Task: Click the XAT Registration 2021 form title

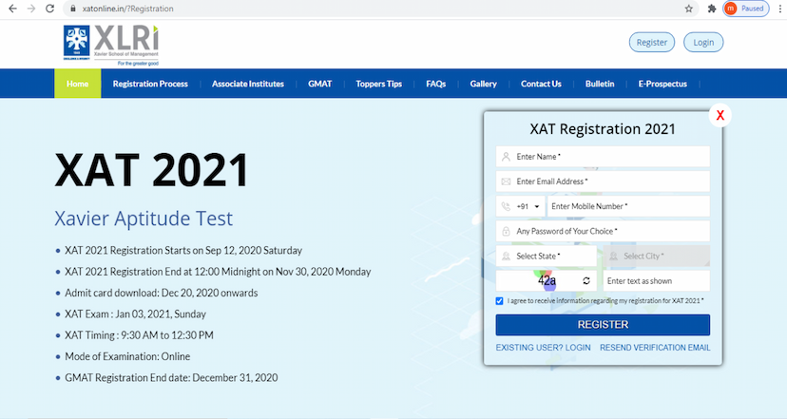Action: (603, 129)
